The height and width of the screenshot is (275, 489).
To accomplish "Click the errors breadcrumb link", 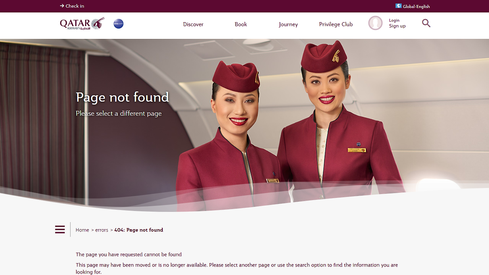I will click(102, 230).
